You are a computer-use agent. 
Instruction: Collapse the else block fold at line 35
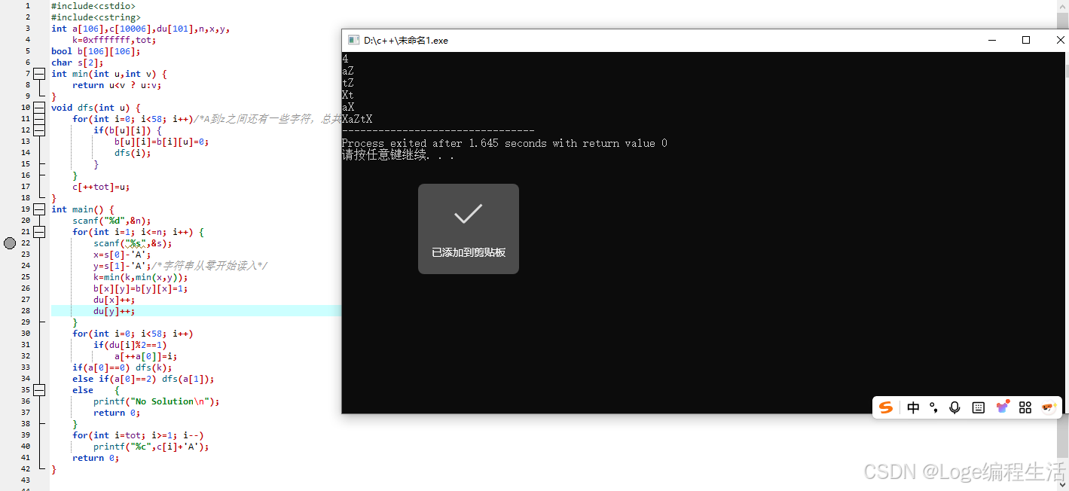click(39, 390)
